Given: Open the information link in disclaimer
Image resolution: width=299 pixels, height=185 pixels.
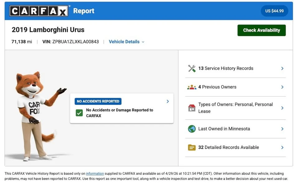Looking at the screenshot, I should [x=95, y=174].
